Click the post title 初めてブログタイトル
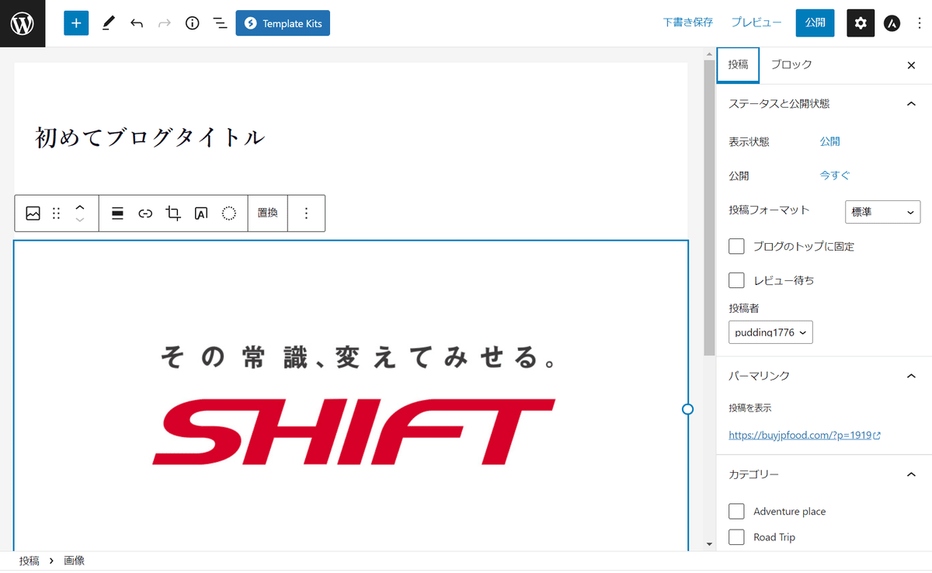This screenshot has height=573, width=932. (x=150, y=138)
